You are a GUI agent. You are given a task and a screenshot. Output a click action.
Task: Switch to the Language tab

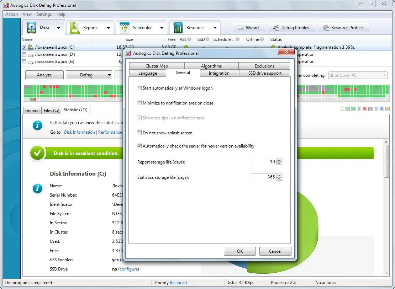point(148,73)
